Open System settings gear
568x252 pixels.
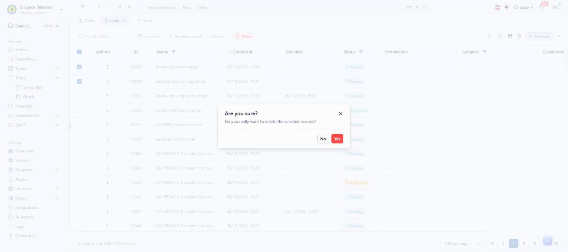11,160
